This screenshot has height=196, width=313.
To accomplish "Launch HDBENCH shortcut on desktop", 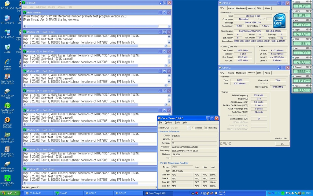I will (x=7, y=149).
